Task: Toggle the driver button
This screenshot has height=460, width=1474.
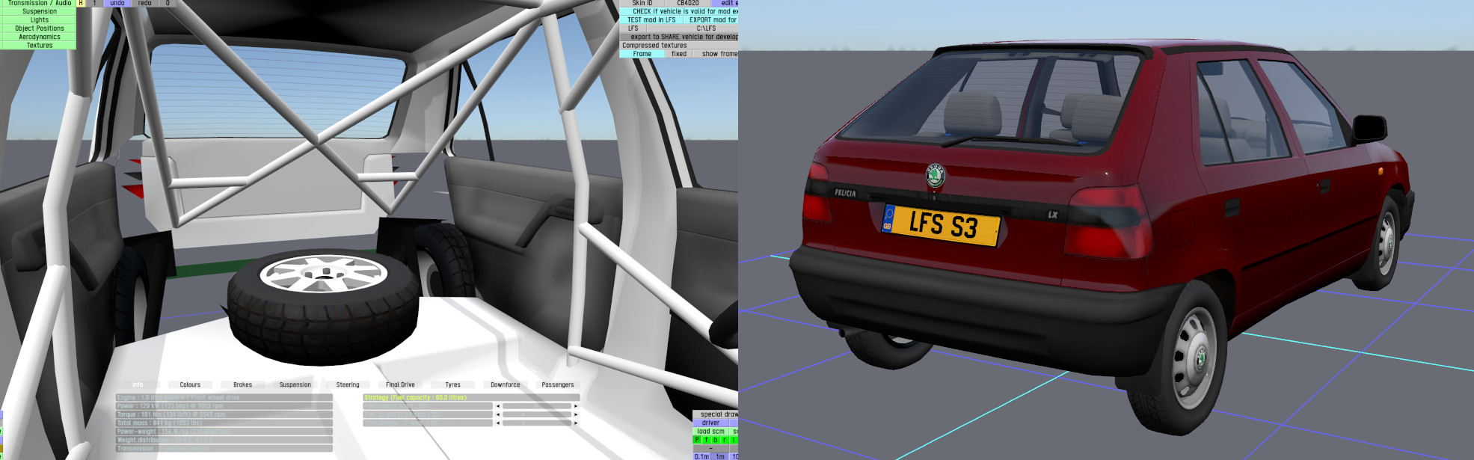Action: click(x=710, y=423)
